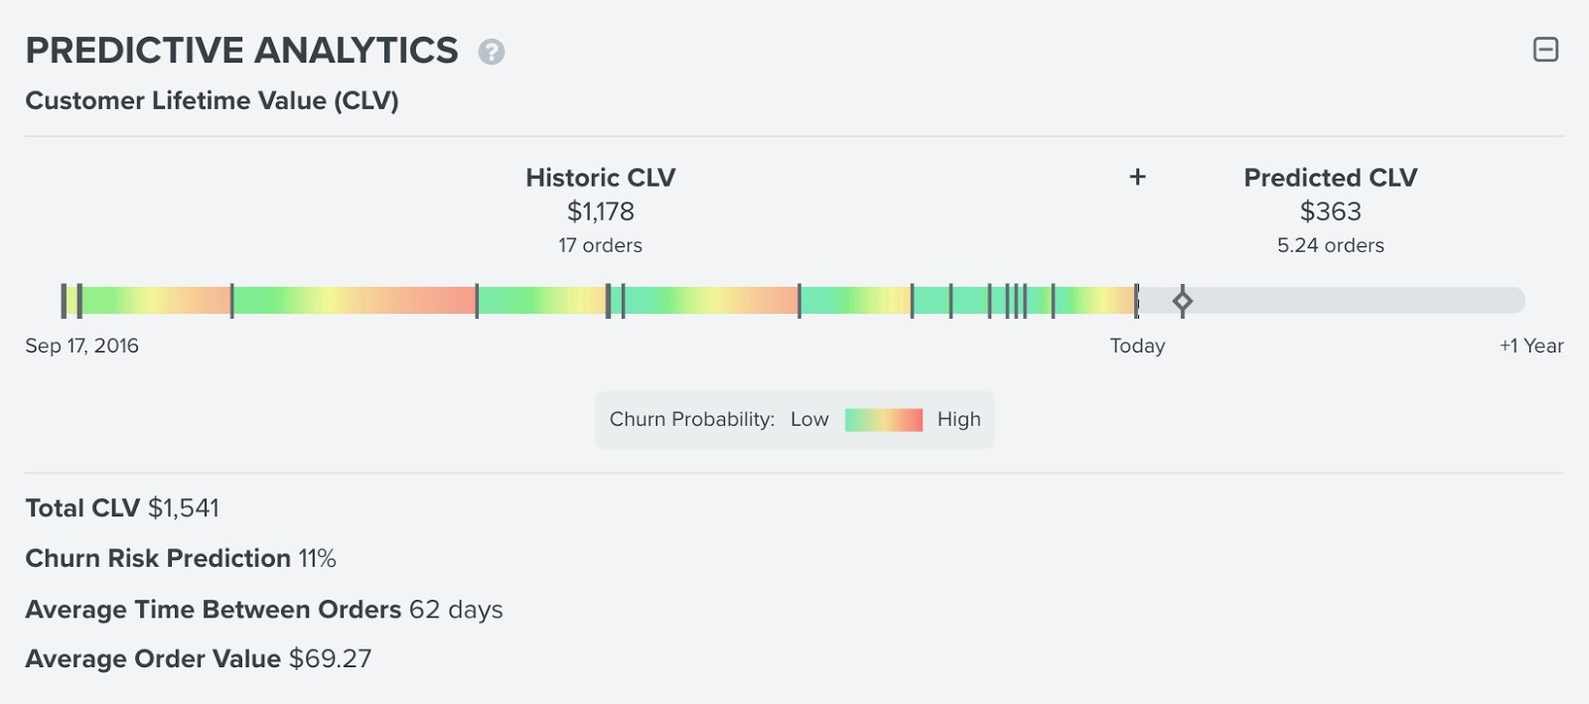This screenshot has height=704, width=1589.
Task: Click the Historic CLV heading
Action: tap(600, 178)
